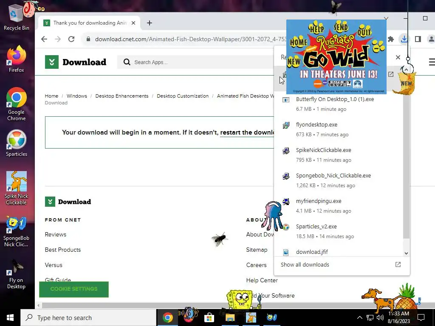
Task: Click QUIT on the Rugrats Go Wild ad
Action: click(364, 31)
